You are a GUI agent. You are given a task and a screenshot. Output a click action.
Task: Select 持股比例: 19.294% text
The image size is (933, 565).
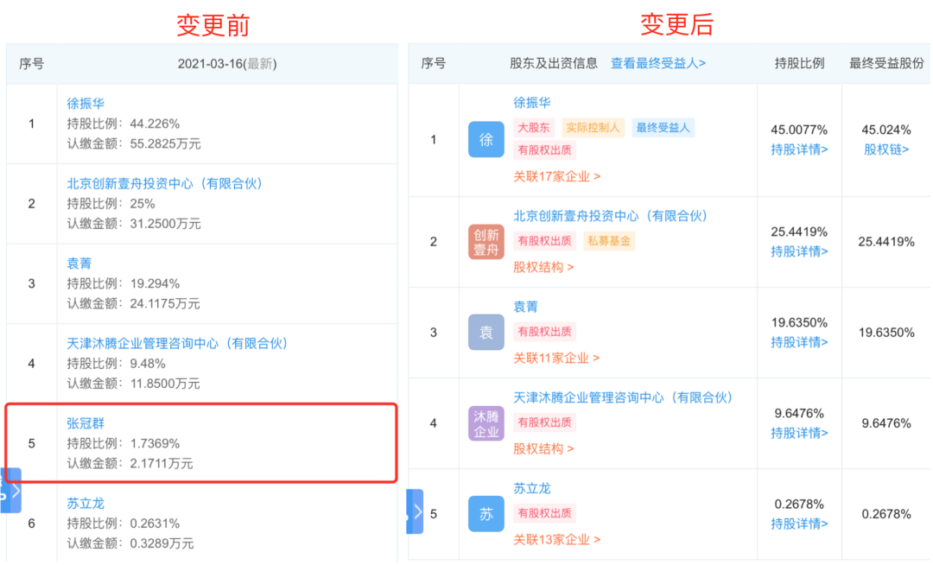(x=124, y=283)
